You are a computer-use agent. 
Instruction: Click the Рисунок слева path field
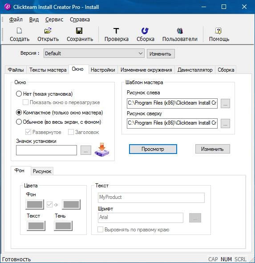click(172, 103)
